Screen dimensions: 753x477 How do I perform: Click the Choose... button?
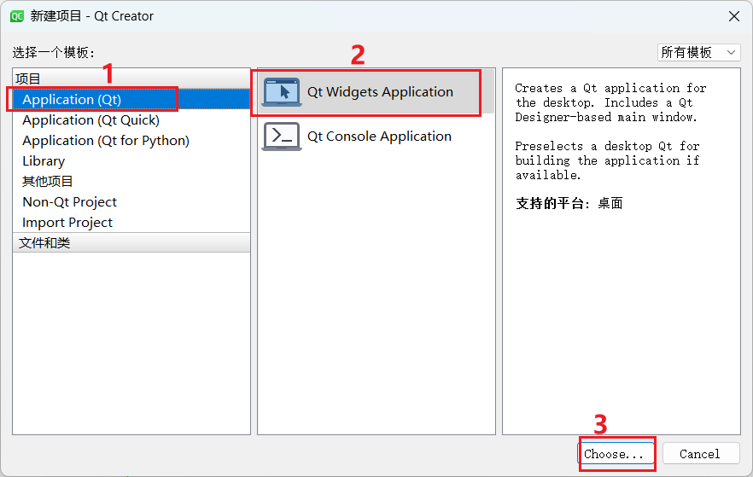[x=616, y=454]
